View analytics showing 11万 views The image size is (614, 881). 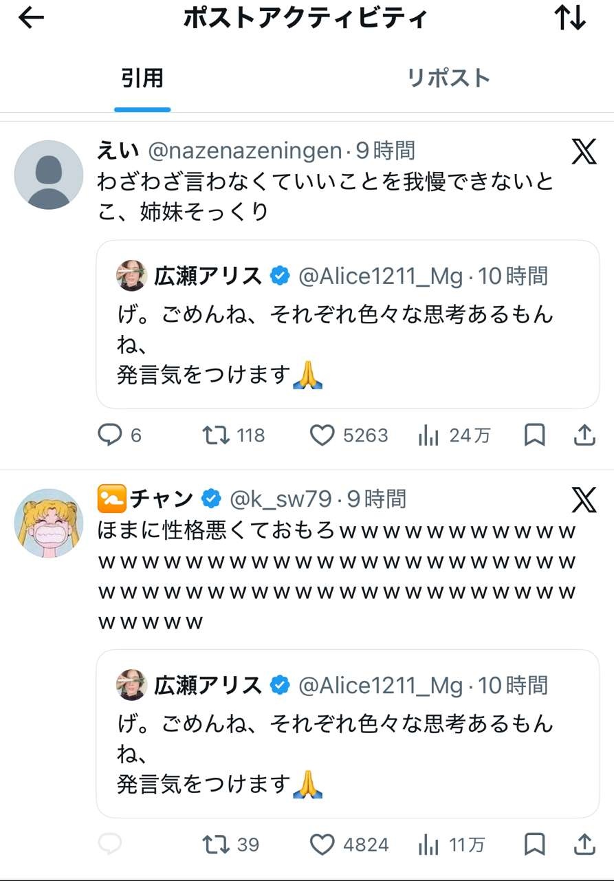(428, 844)
